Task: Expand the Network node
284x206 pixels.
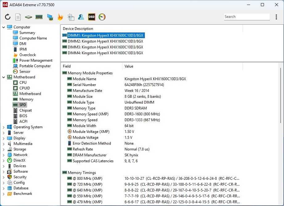Action: pos(3,155)
